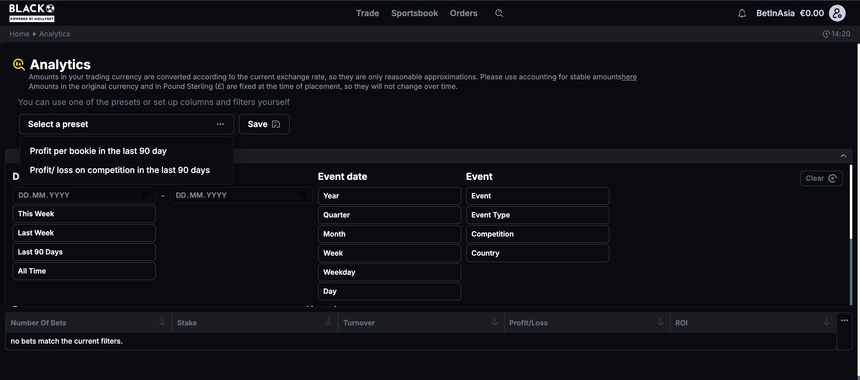Click the Number Of Bets sort arrow
The height and width of the screenshot is (380, 860).
(x=162, y=322)
